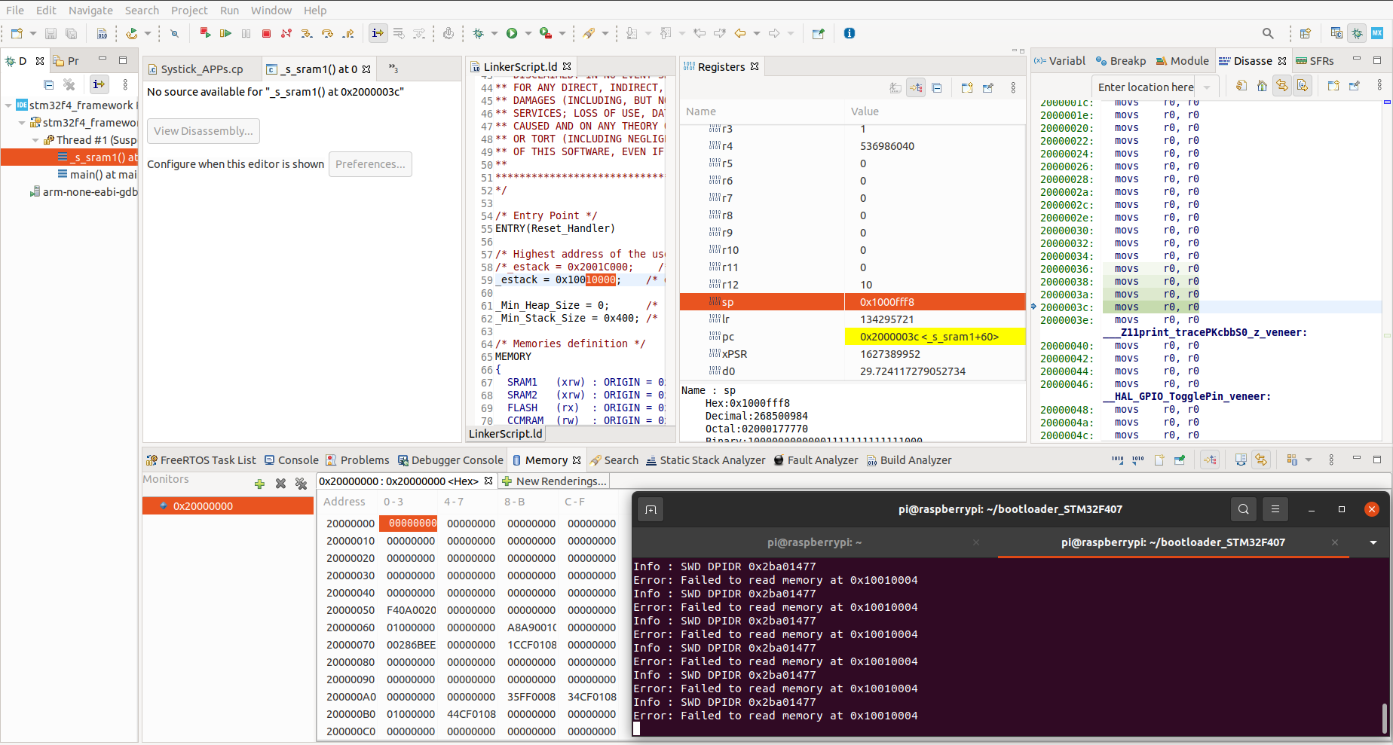1393x745 pixels.
Task: Click the red Terminate debug button
Action: click(x=266, y=33)
